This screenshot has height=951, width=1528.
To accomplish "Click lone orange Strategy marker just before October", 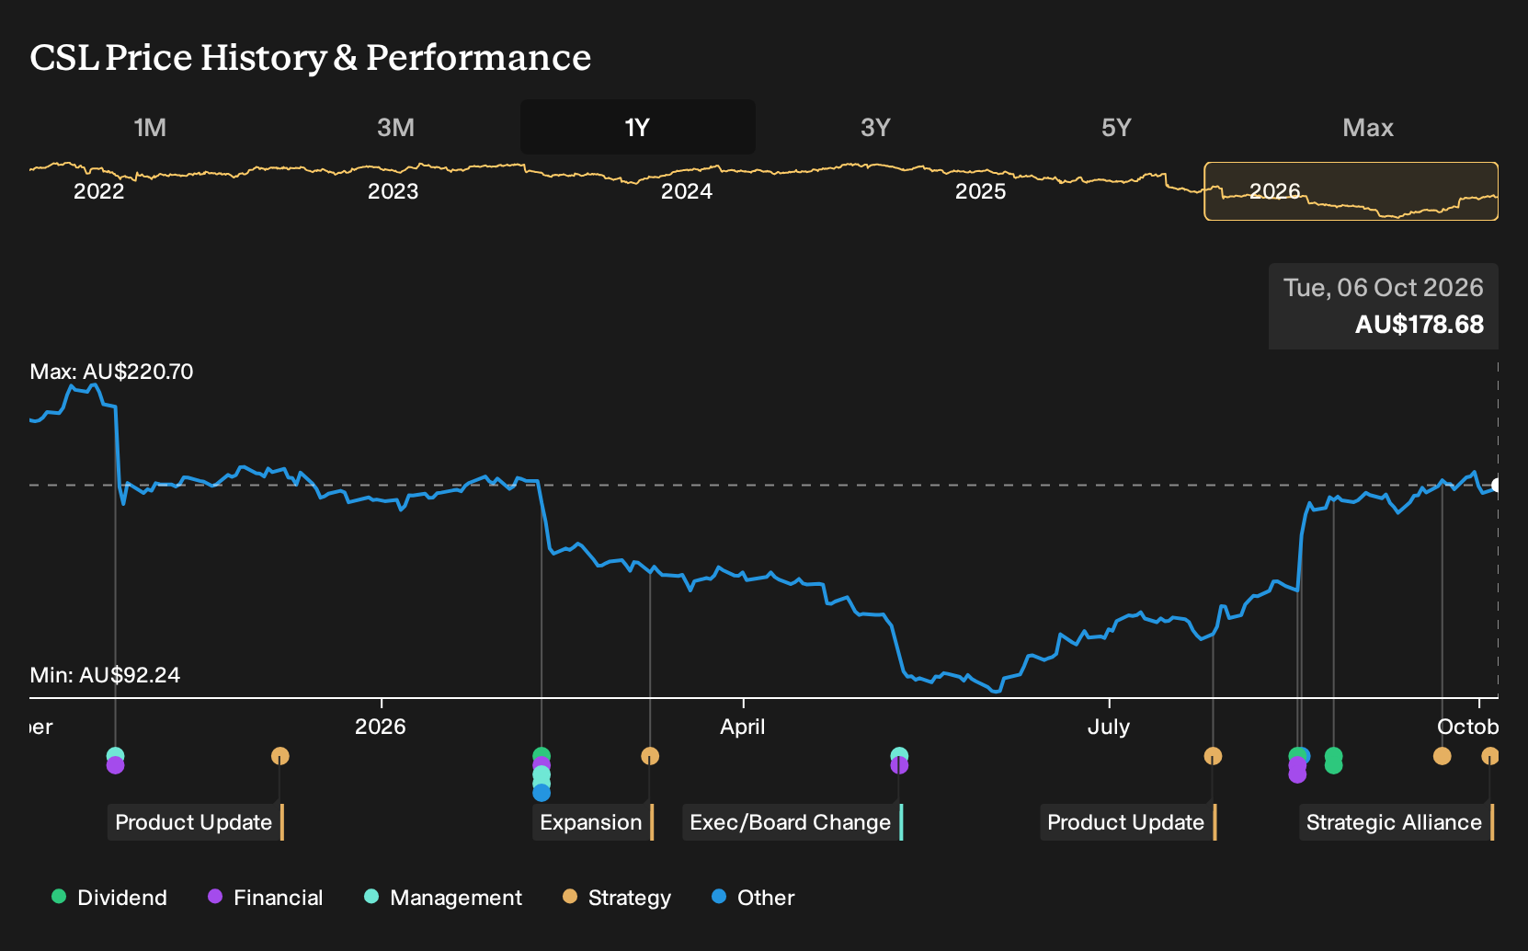I will [1442, 756].
